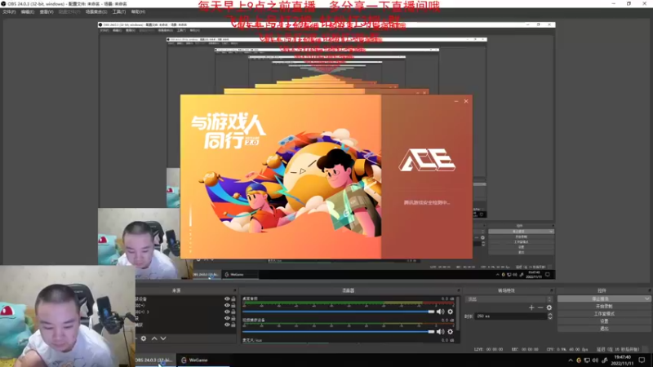Click the 混音器 mixer panel header

pos(348,290)
